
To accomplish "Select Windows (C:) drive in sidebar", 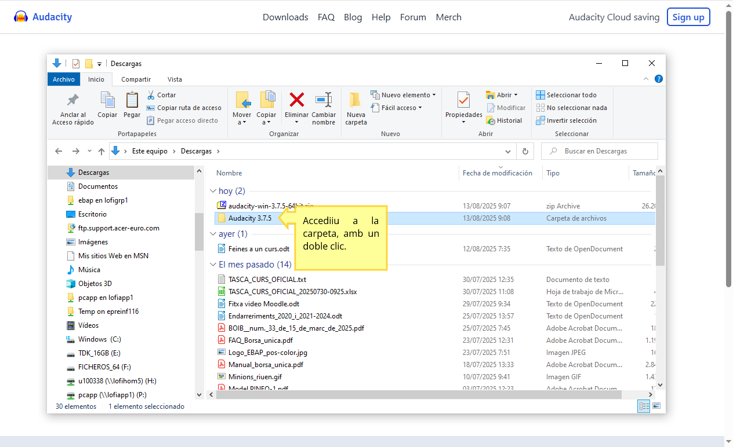I will click(x=99, y=339).
